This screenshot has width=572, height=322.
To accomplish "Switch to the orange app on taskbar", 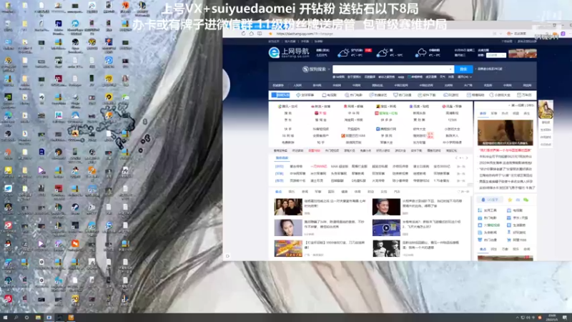I will [71, 318].
